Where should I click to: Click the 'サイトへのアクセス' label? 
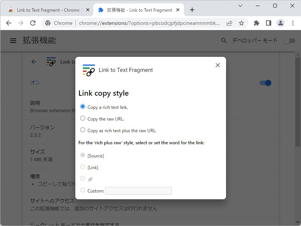(52, 201)
